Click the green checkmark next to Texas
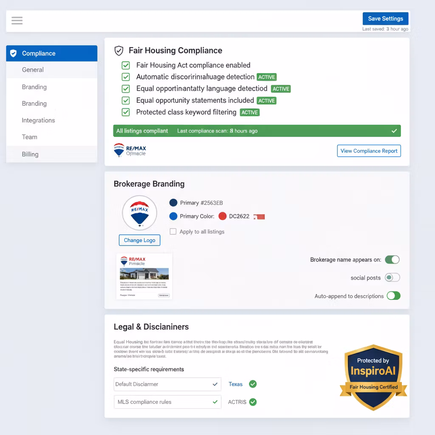This screenshot has height=435, width=435. (253, 384)
